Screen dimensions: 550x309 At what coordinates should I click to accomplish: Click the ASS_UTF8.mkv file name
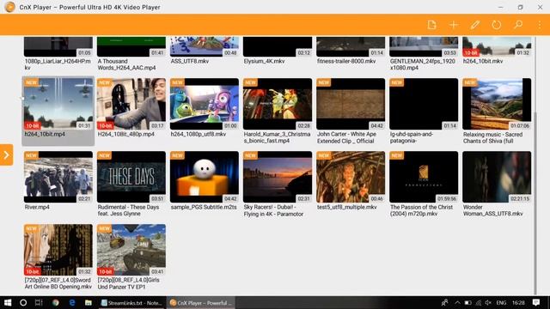click(190, 61)
